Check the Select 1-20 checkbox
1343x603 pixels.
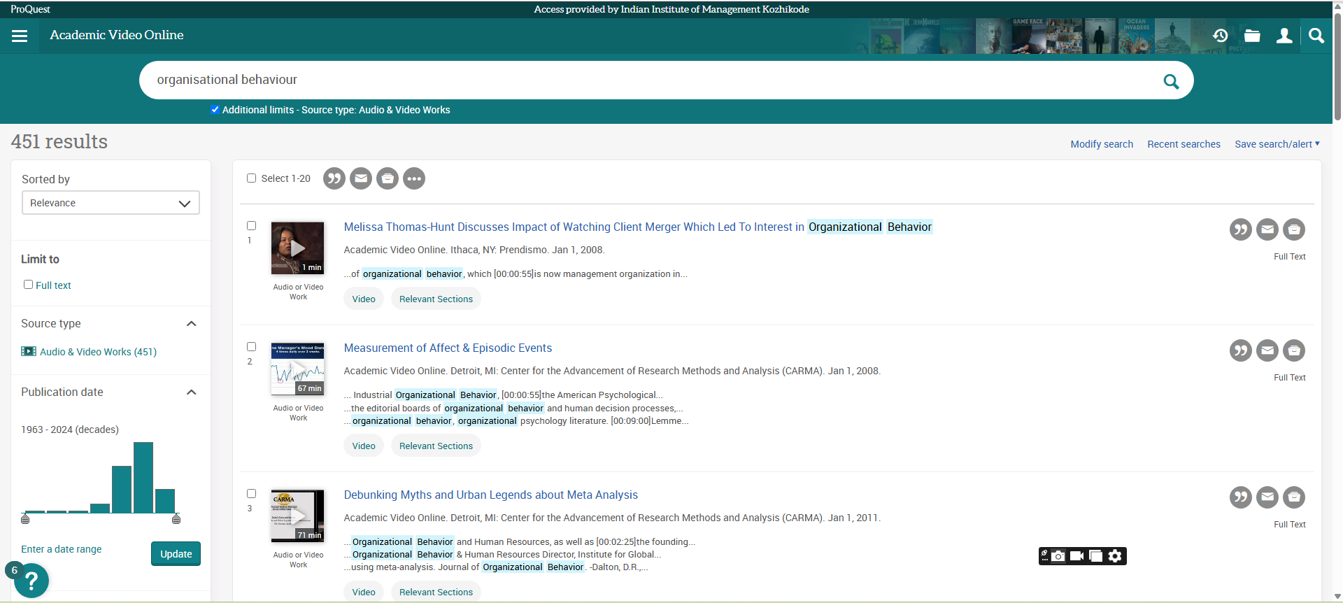pos(252,178)
